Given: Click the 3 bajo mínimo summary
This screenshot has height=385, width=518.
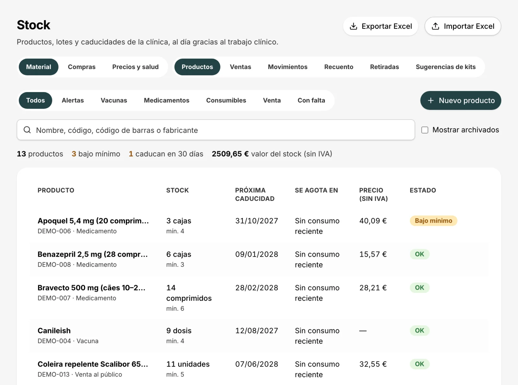Looking at the screenshot, I should click(96, 154).
